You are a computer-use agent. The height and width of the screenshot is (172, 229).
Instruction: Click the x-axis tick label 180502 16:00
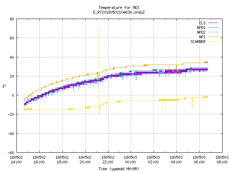point(39,160)
